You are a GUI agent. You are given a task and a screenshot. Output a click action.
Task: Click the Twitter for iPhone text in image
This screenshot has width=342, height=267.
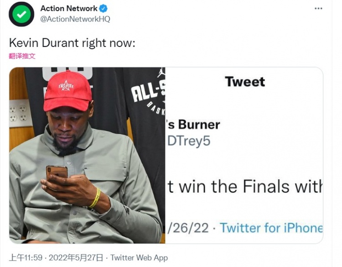pos(271,228)
